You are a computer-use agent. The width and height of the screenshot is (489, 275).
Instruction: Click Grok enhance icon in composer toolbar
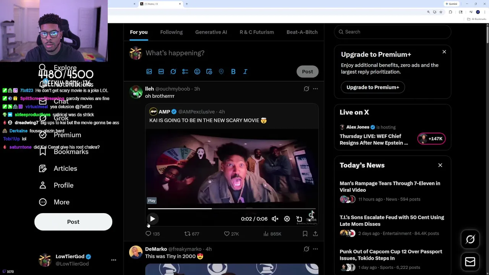173,71
